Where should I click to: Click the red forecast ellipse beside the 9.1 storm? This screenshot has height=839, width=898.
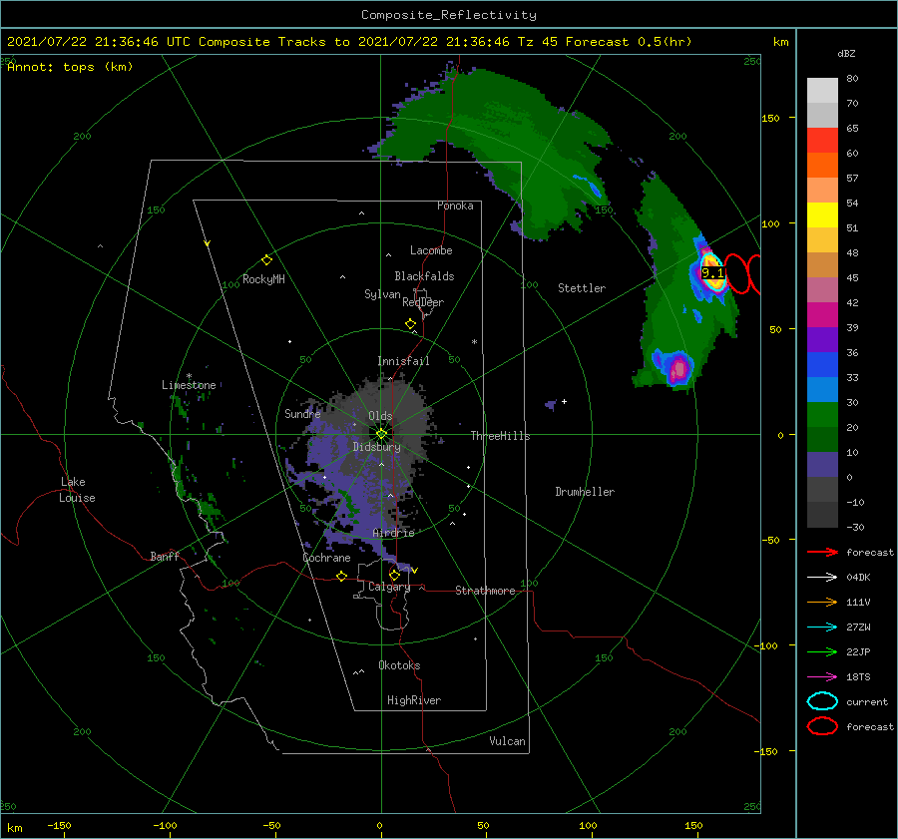click(x=737, y=273)
